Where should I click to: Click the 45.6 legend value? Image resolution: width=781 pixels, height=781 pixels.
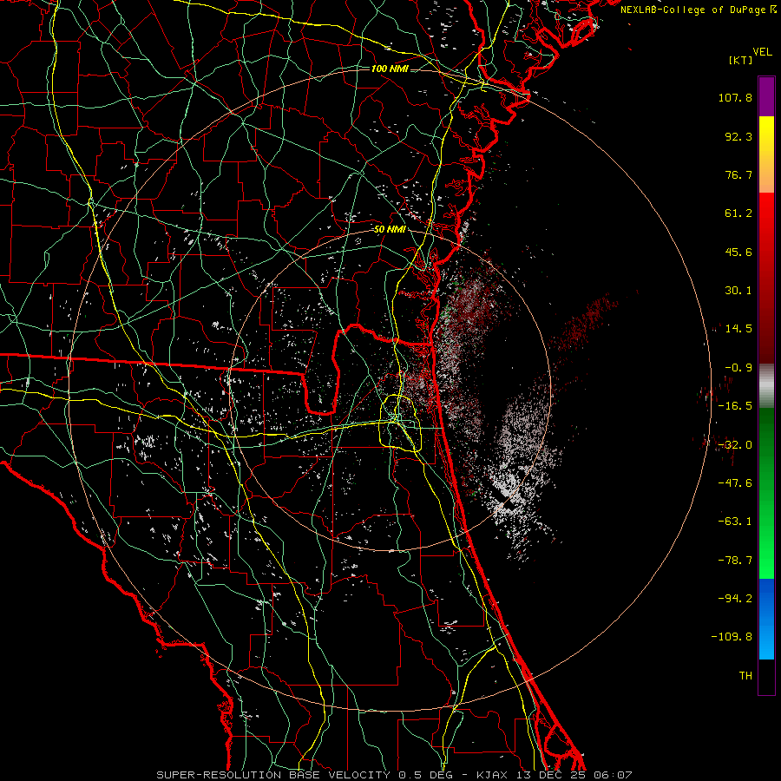(x=738, y=252)
